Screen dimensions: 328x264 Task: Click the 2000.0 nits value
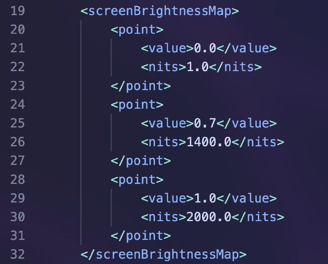(x=209, y=217)
